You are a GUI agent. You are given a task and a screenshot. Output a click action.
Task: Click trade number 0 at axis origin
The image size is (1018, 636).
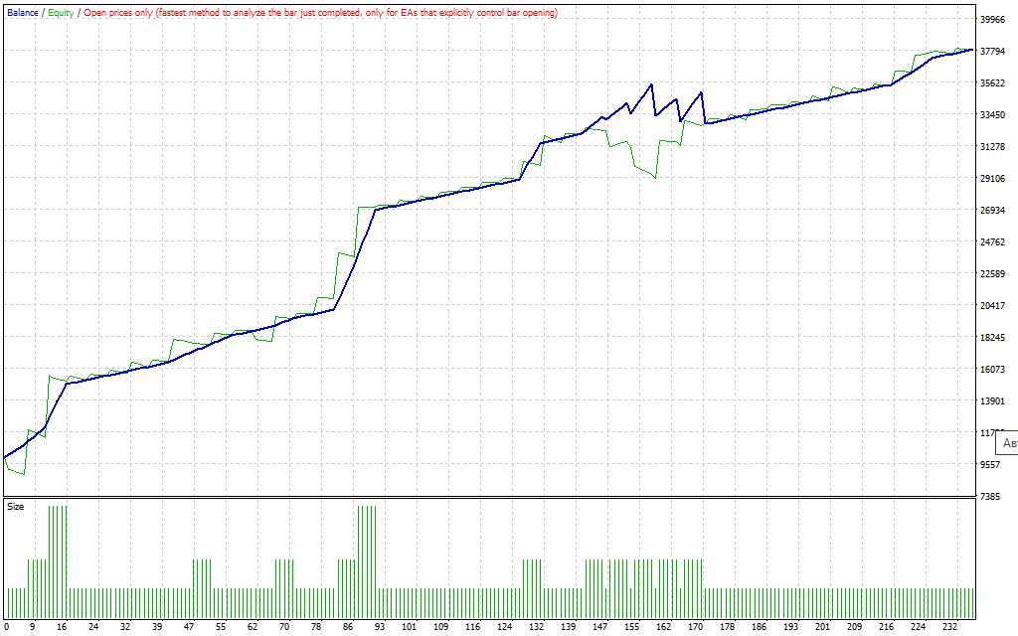[6, 627]
